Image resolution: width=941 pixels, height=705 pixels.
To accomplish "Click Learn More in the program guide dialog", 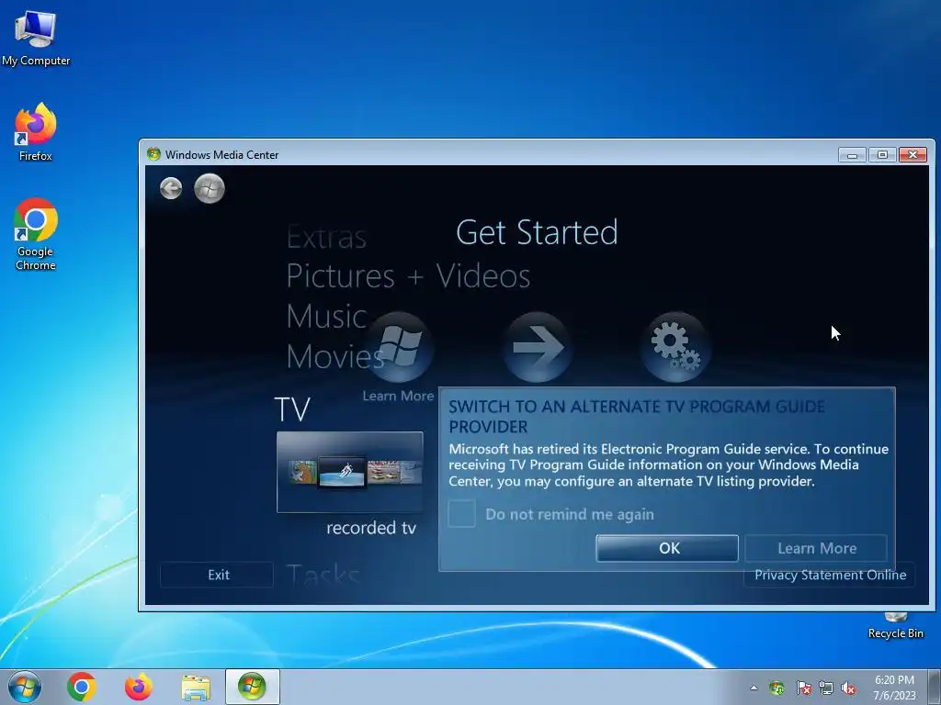I will point(816,548).
